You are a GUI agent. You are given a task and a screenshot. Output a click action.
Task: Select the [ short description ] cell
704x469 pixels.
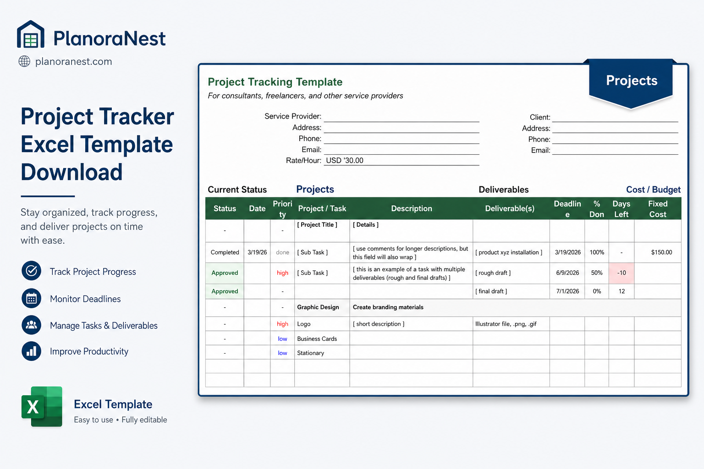coord(412,324)
